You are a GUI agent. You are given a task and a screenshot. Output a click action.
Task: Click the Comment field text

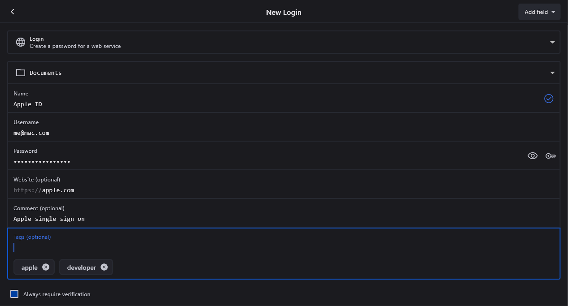point(49,219)
